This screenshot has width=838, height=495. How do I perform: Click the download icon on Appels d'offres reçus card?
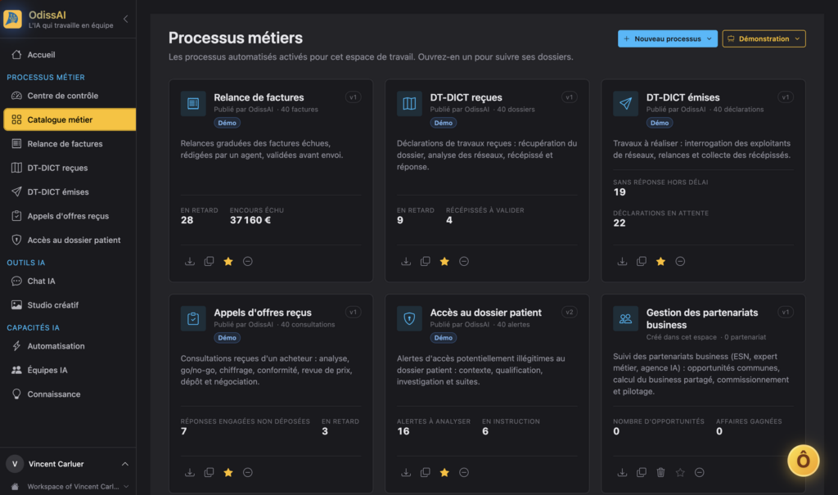click(190, 473)
